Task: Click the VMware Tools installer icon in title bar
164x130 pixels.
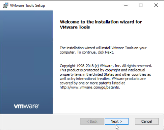Action: [x=6, y=5]
